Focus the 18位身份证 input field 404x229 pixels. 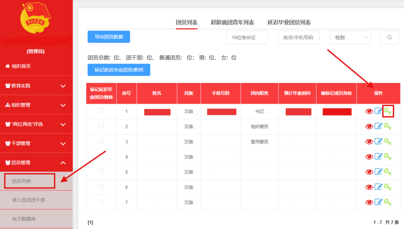tap(247, 37)
